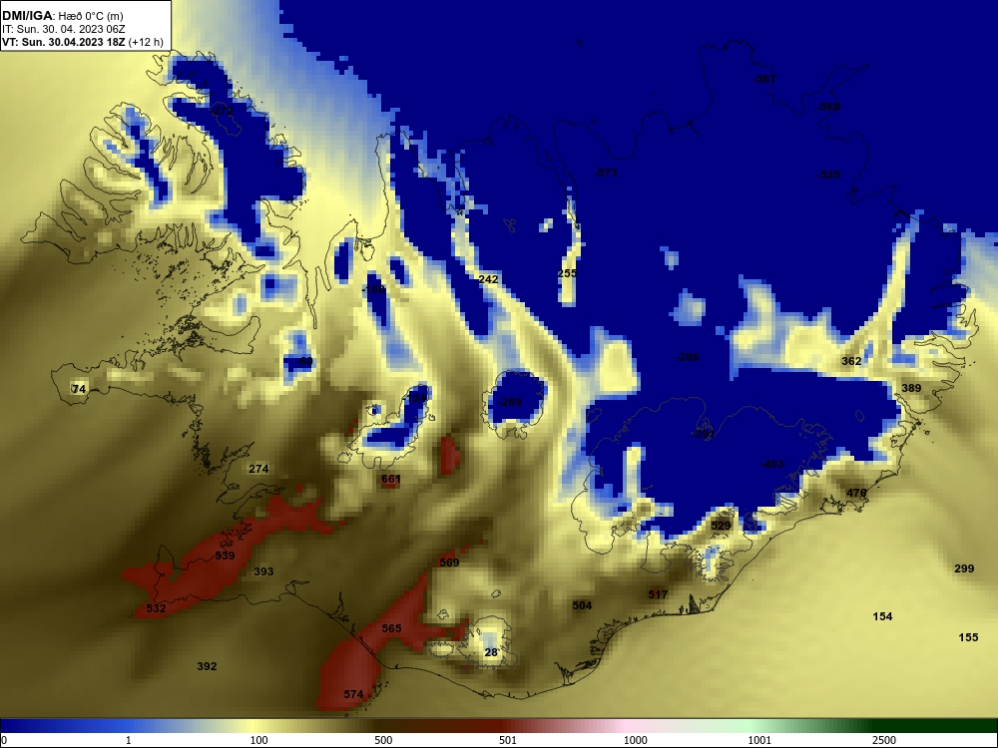Click the 299 offshore value label
Screen dimensions: 998x748
[964, 568]
